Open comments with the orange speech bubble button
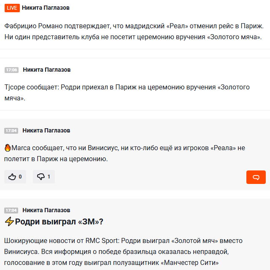Screen dimensions: 270x270 click(256, 177)
